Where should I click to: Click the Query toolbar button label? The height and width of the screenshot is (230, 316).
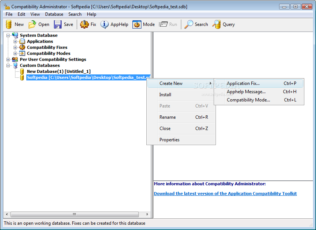[x=229, y=24]
